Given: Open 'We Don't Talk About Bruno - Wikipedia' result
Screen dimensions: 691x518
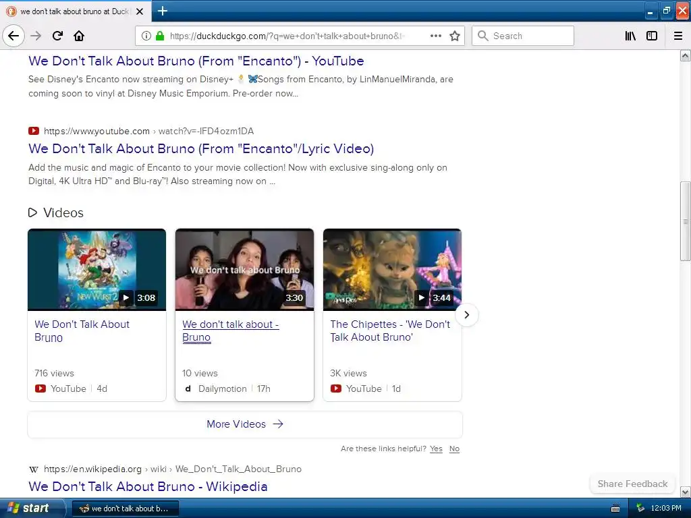Looking at the screenshot, I should pos(148,486).
